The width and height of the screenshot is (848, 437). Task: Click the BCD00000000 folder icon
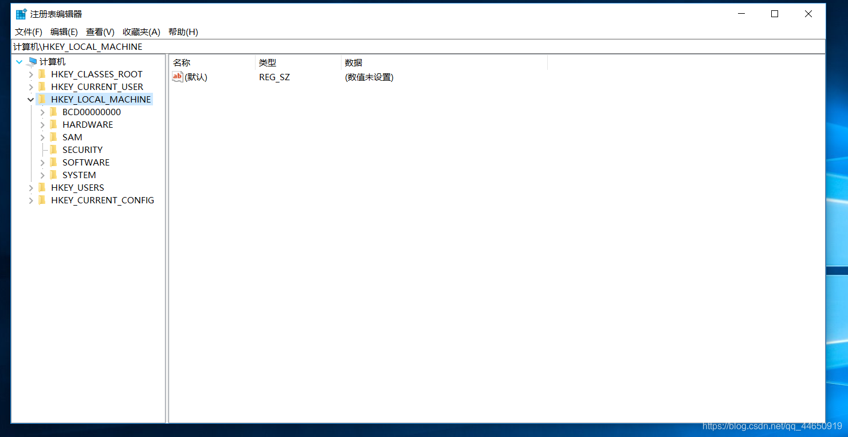(53, 112)
